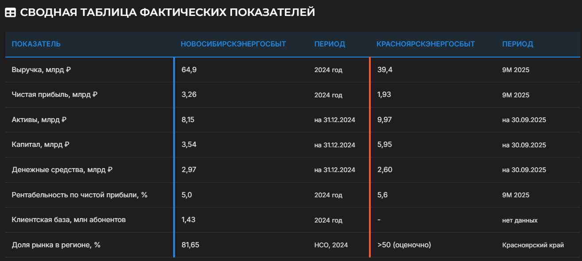Select the row label 'Активы, млрд ₽'
Viewport: 582px width, 261px height.
(39, 119)
